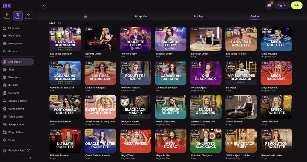Switch to the All sports tab
The image size is (307, 162).
(x=141, y=16)
